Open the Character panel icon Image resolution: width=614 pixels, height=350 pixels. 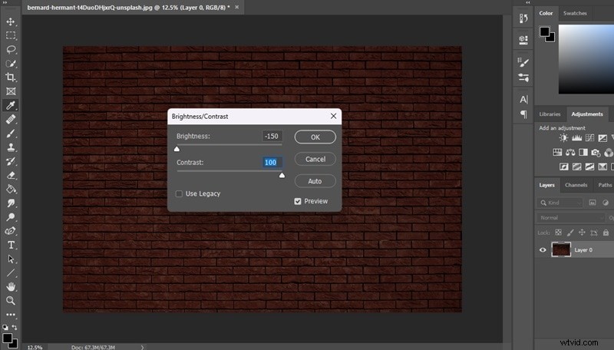[x=523, y=100]
